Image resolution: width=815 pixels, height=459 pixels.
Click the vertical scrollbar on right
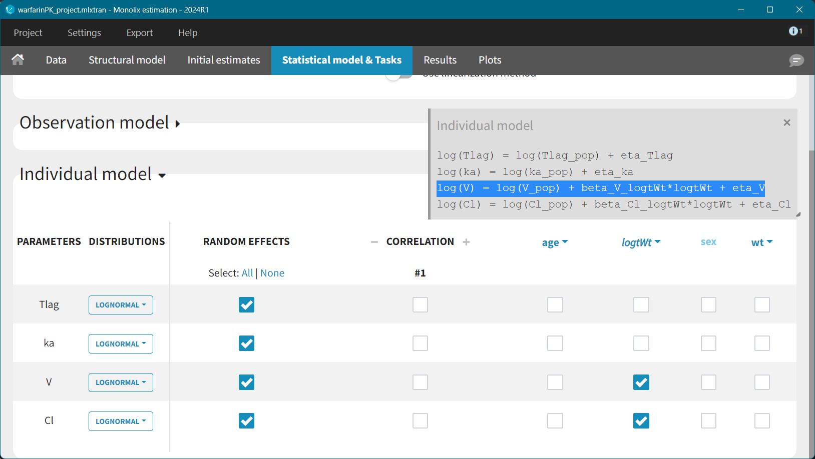coord(811,300)
